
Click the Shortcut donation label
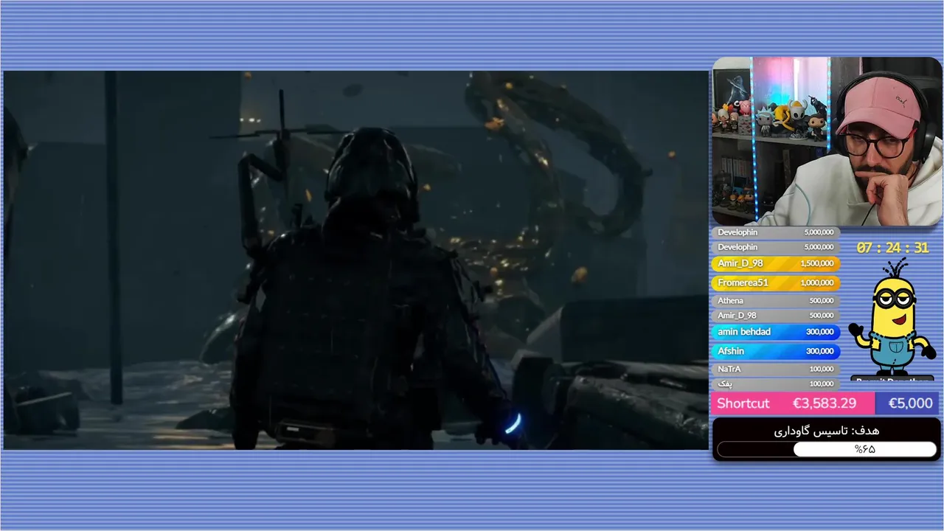743,403
